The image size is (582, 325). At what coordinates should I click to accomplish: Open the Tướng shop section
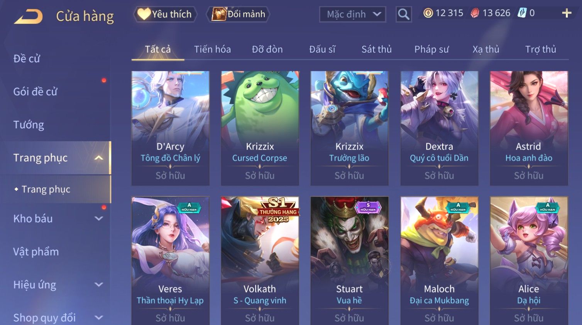[29, 125]
